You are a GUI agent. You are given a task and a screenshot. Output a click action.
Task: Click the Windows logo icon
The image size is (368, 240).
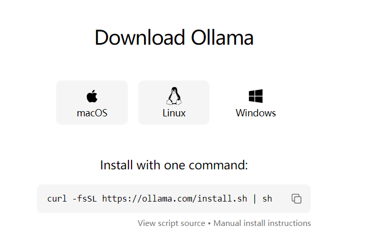(x=256, y=96)
